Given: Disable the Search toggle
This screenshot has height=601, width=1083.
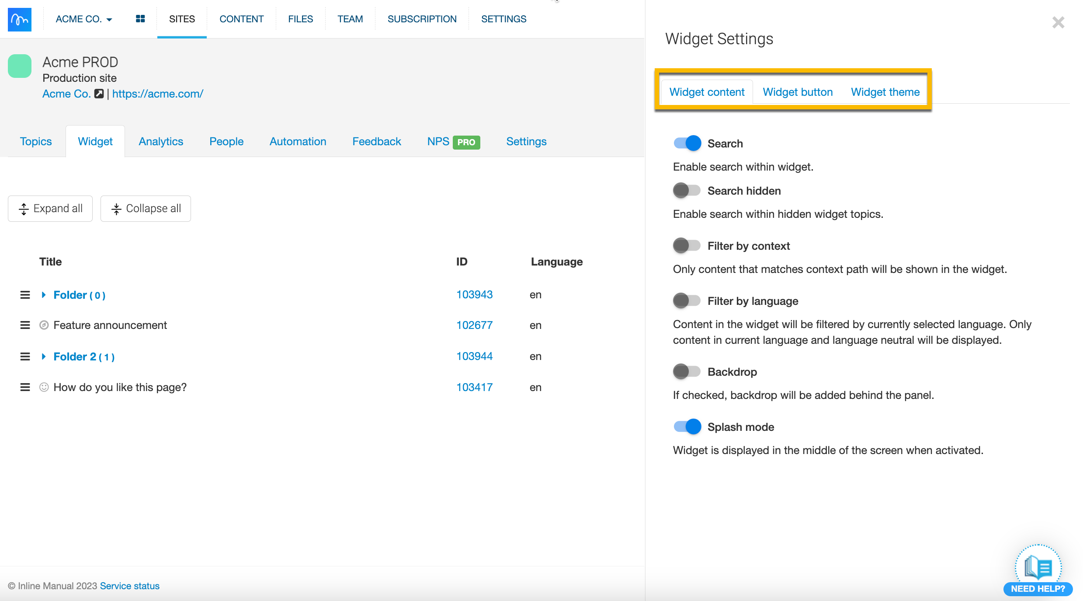Looking at the screenshot, I should pyautogui.click(x=687, y=143).
